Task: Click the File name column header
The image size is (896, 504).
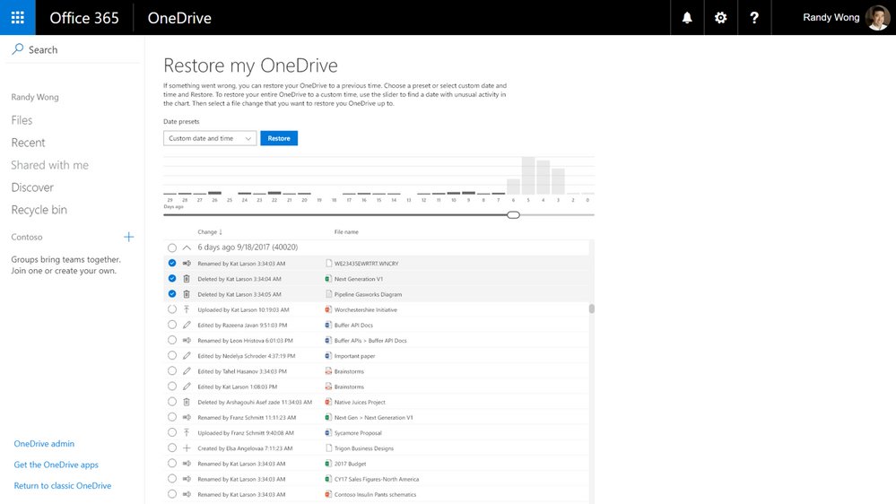Action: (346, 232)
